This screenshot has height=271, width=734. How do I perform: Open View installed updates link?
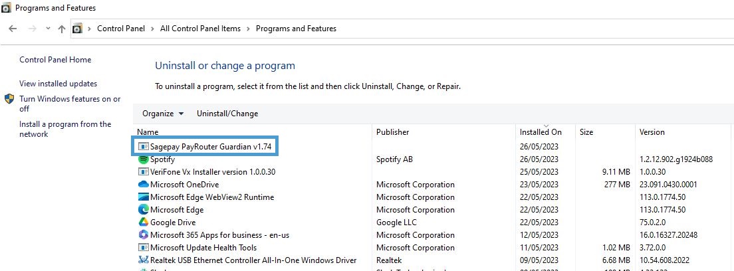point(58,83)
